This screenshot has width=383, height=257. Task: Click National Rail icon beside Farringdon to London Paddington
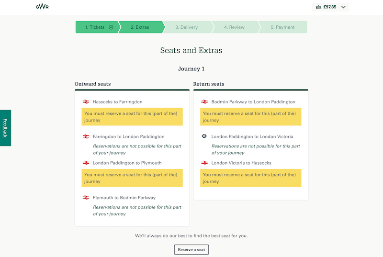[x=86, y=136]
